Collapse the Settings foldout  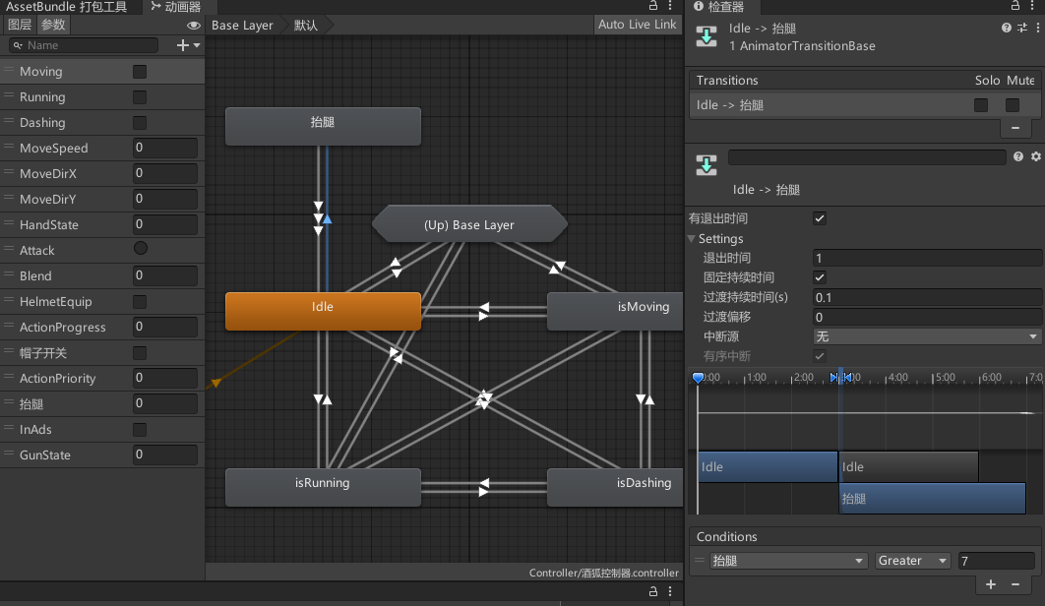click(x=692, y=239)
